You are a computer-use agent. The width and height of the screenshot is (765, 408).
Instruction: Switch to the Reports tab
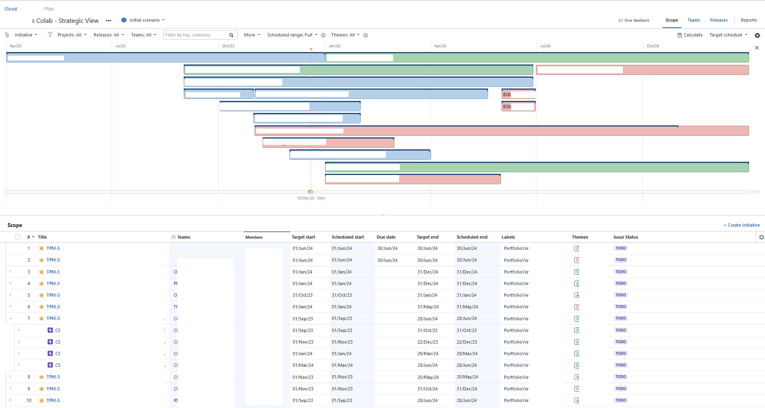[748, 20]
